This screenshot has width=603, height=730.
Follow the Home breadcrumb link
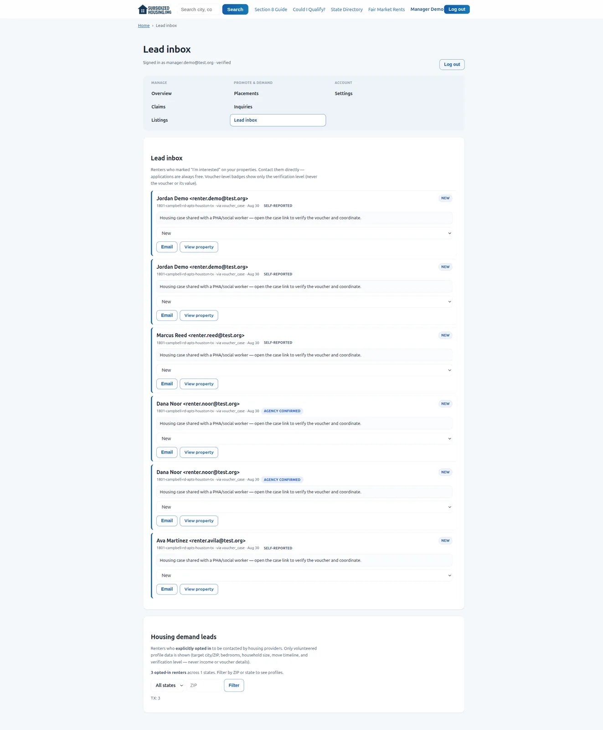click(x=144, y=26)
